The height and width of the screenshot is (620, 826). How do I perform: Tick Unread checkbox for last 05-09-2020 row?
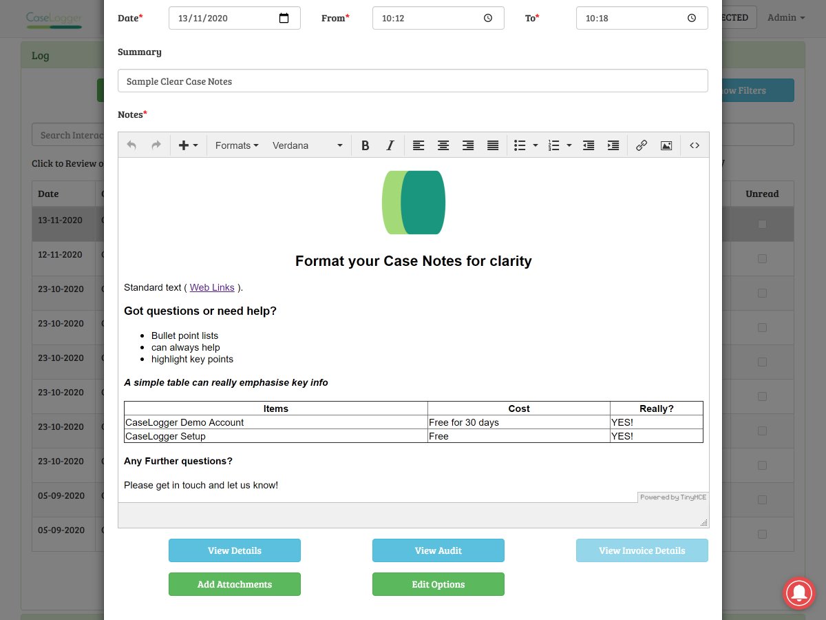pyautogui.click(x=762, y=534)
